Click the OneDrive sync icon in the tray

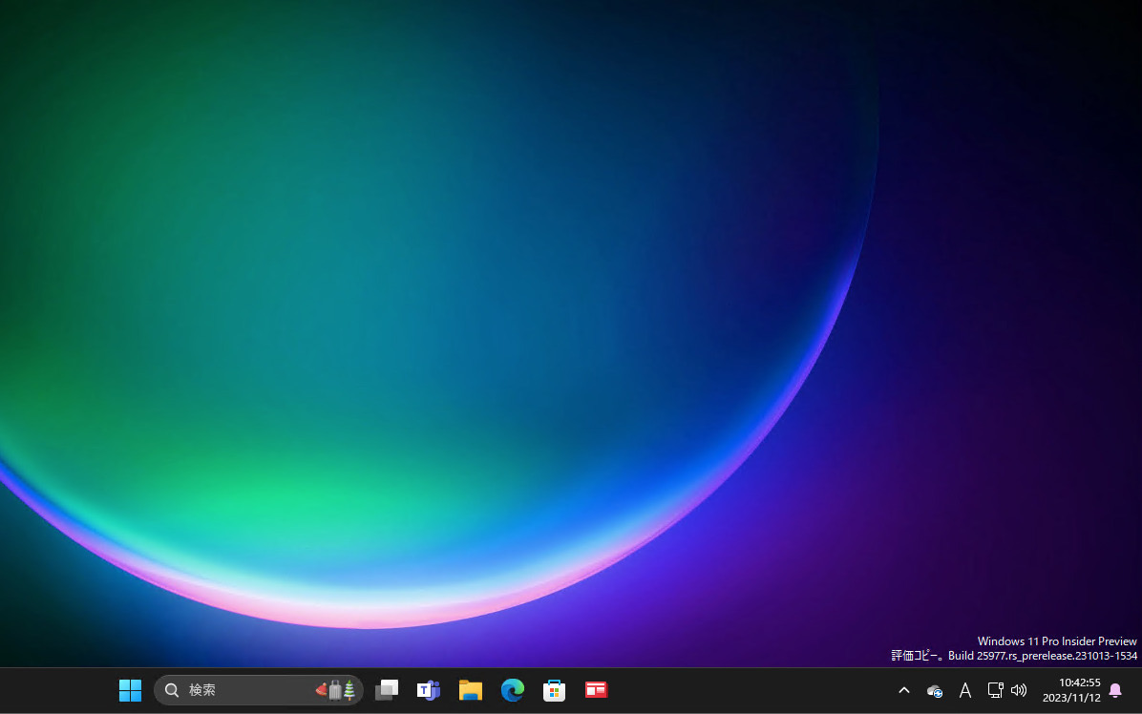coord(934,690)
